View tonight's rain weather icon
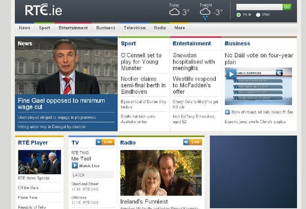This screenshot has height=209, width=306. pos(205,13)
